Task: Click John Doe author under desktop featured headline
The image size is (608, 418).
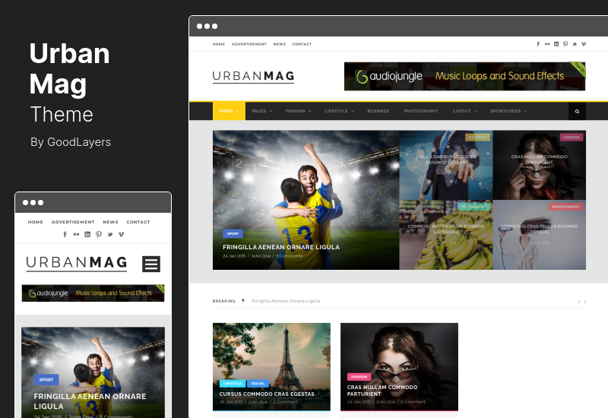Action: pyautogui.click(x=261, y=256)
